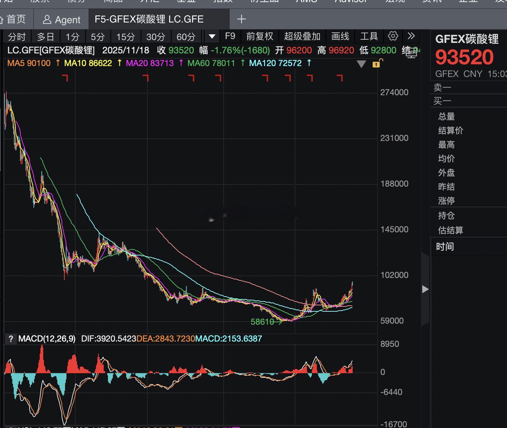
Task: Click the 画线 drawing button
Action: click(x=340, y=36)
